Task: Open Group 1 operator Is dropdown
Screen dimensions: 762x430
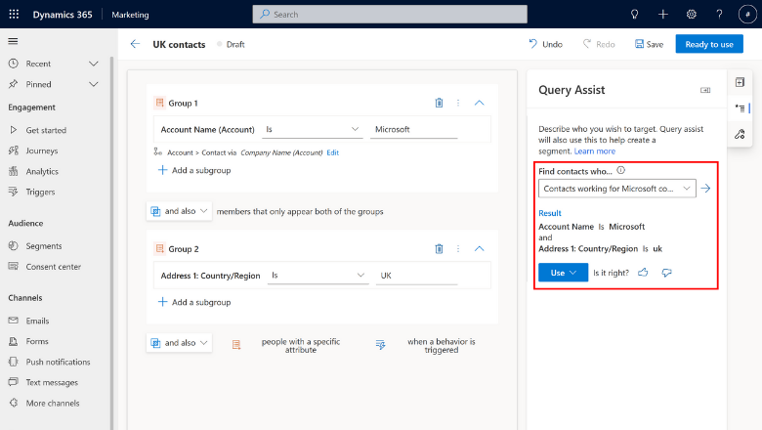Action: tap(312, 129)
